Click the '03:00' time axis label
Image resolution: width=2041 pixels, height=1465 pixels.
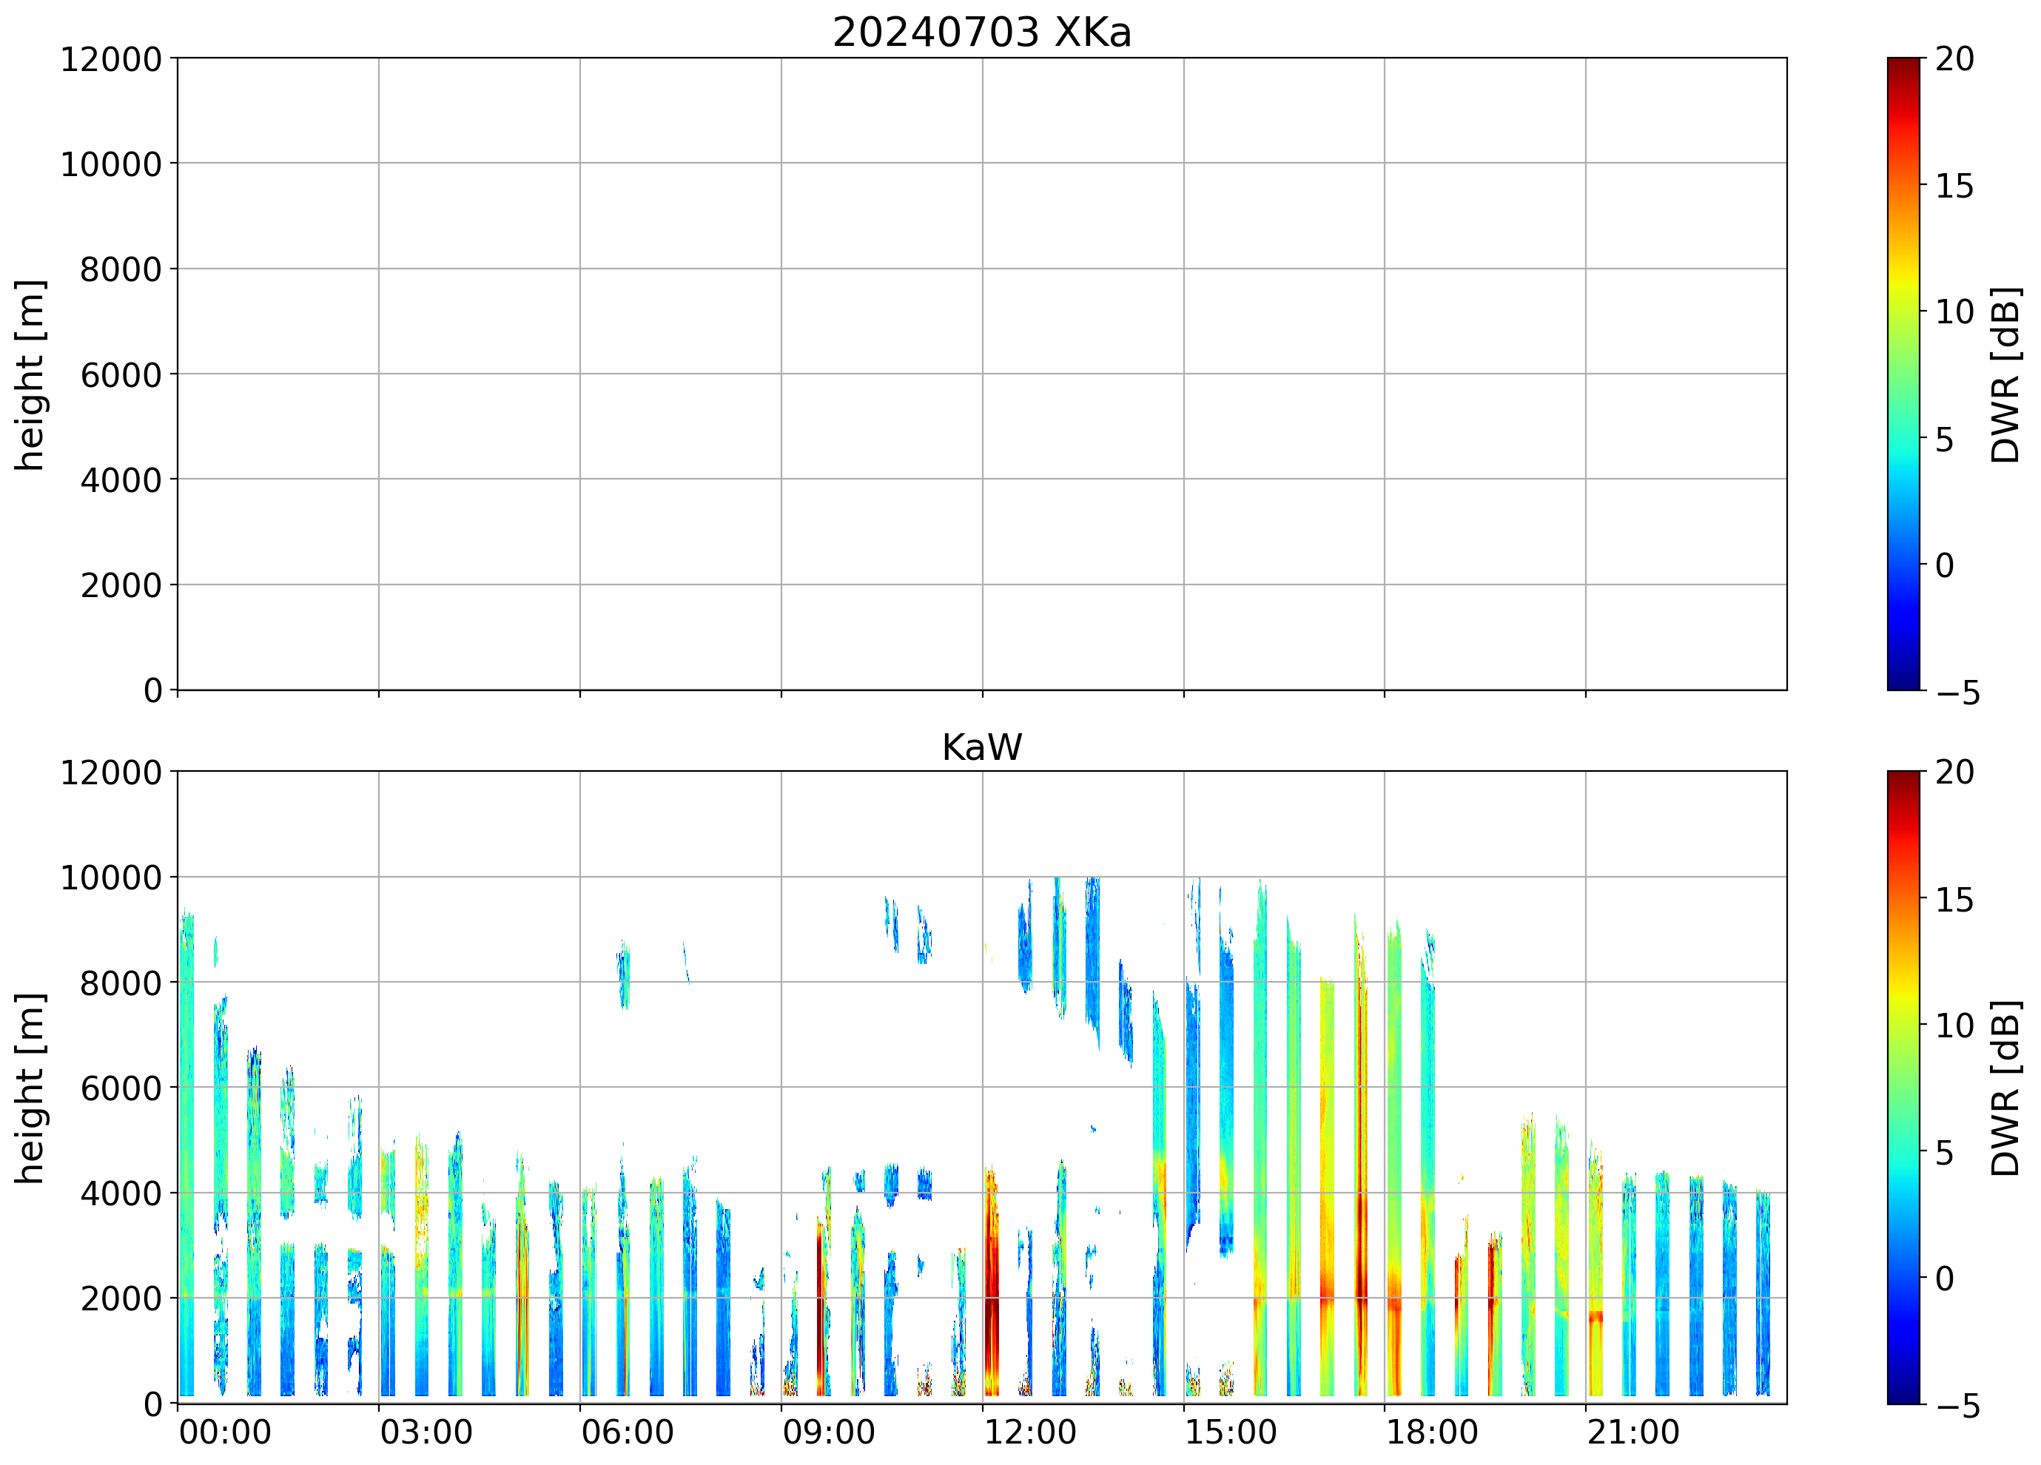tap(426, 1432)
